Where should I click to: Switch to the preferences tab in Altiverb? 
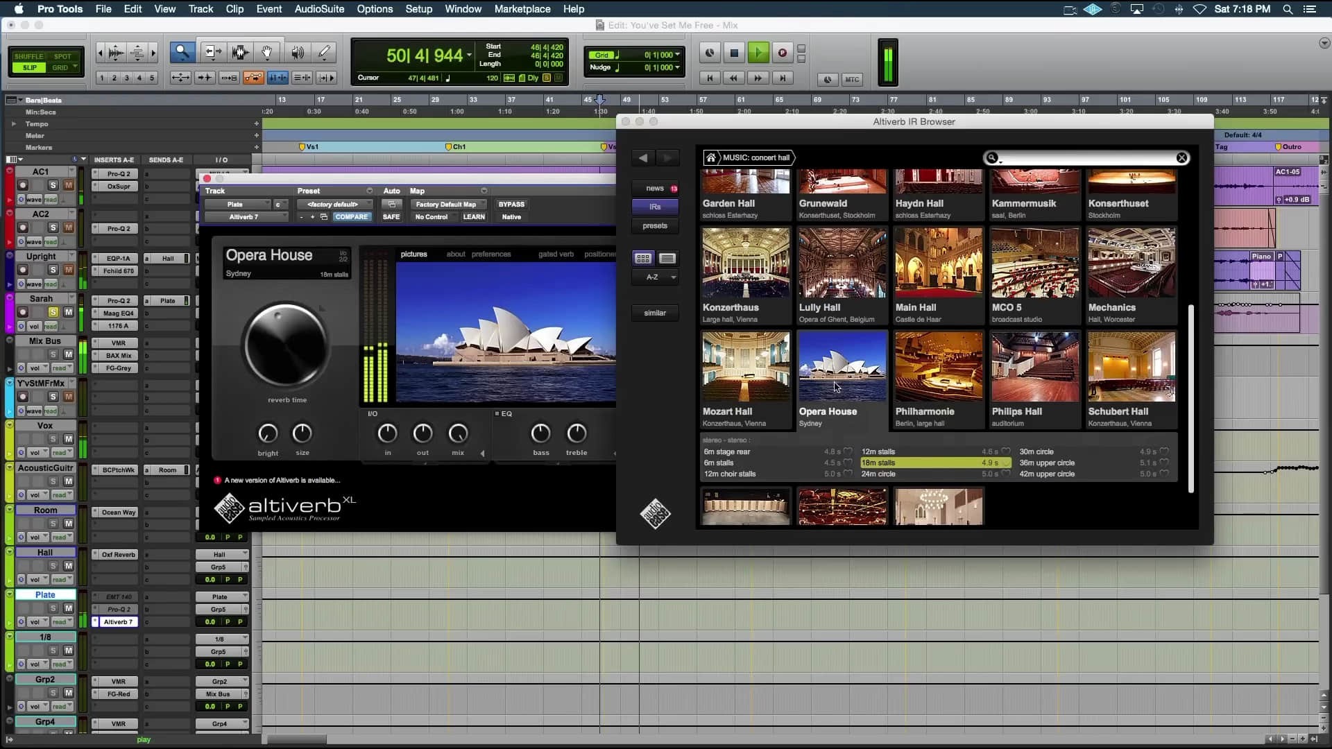coord(491,254)
